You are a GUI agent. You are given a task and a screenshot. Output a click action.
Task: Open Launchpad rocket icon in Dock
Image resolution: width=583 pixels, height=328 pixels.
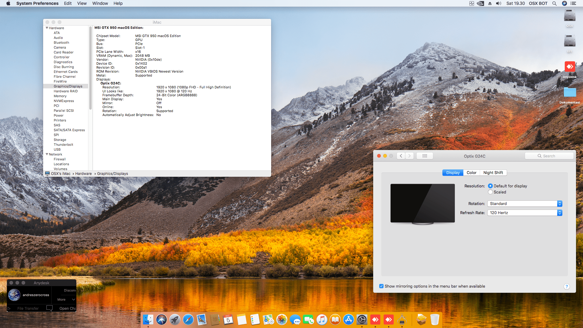(x=175, y=319)
